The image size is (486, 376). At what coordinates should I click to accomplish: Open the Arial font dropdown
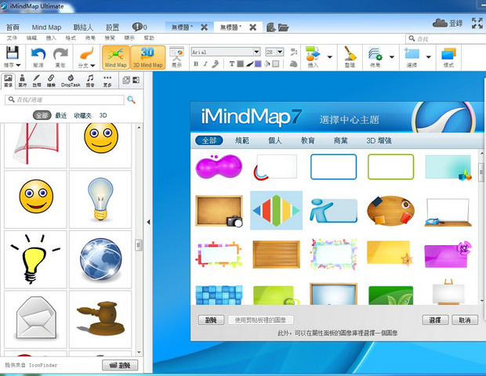[256, 52]
